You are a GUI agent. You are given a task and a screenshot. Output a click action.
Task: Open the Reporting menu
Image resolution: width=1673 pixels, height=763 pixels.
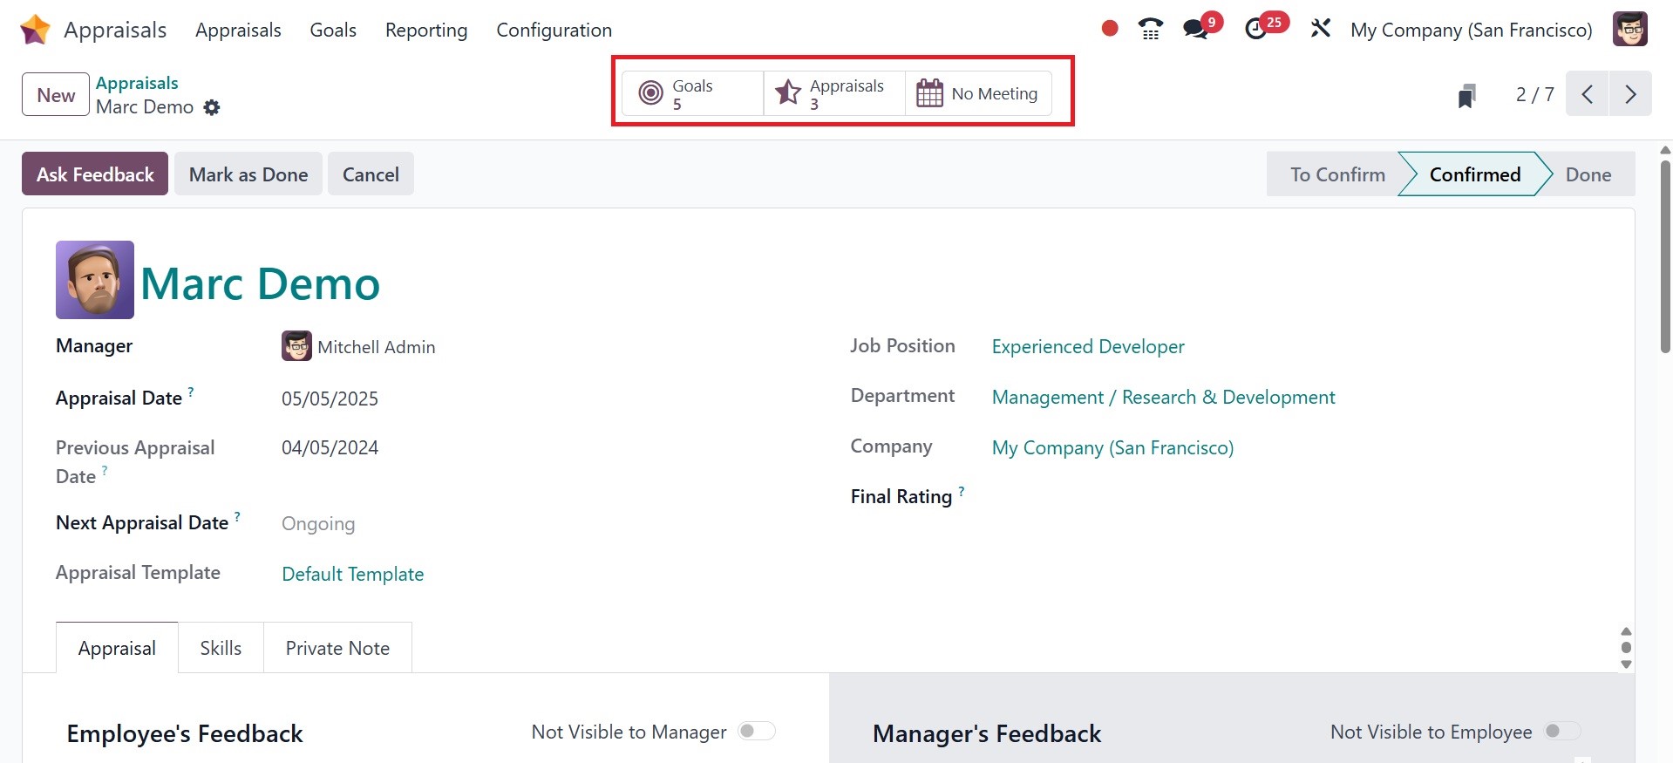(x=426, y=30)
